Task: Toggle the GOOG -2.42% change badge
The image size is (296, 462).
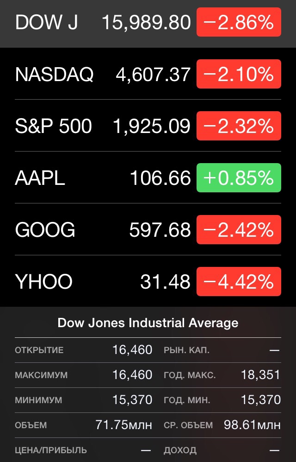Action: tap(239, 230)
